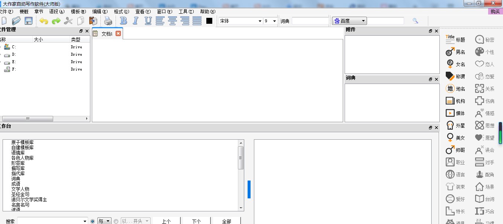
Task: Apply Underline formatting
Action: (148, 21)
